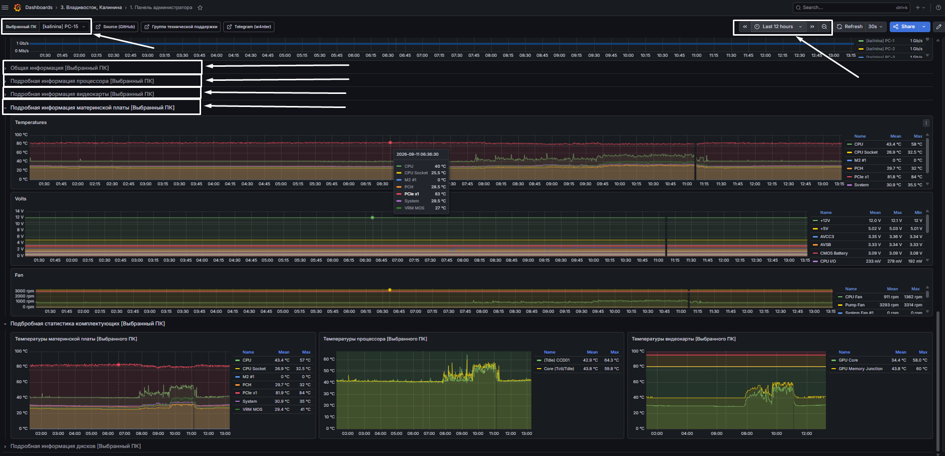The image size is (945, 456).
Task: Click 3. Владивосток, Калинина breadcrumb
Action: click(91, 8)
